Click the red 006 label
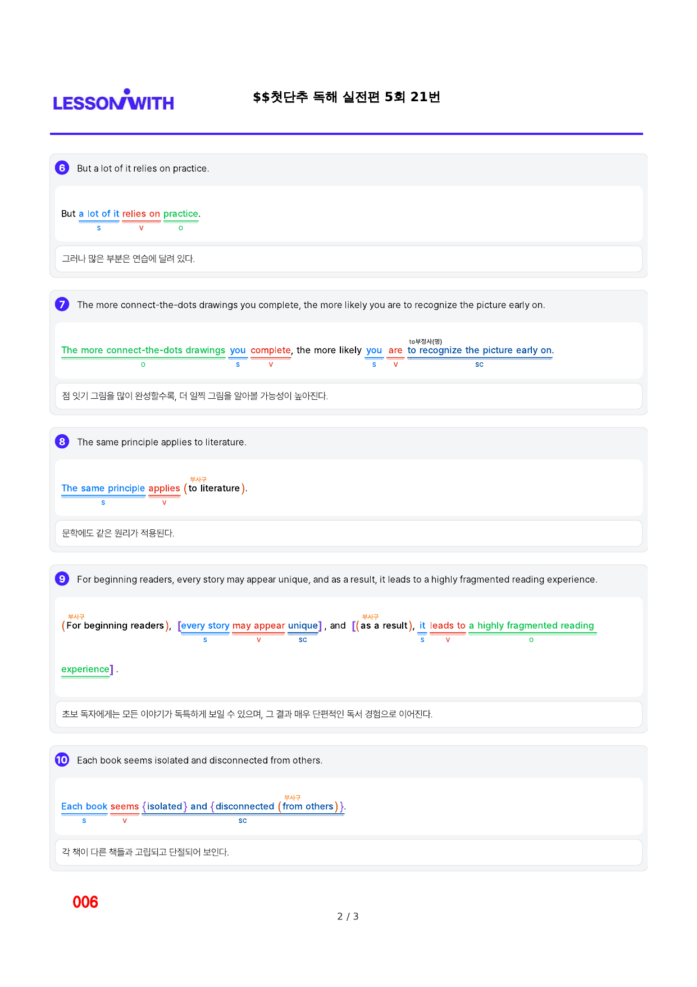The image size is (697, 987). click(x=85, y=902)
